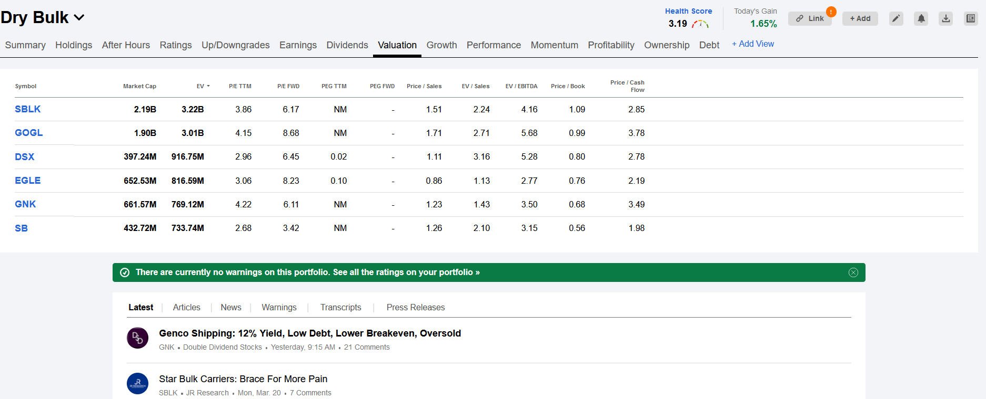This screenshot has height=399, width=986.
Task: Click the SBLK tag under Star Bulk article
Action: (x=168, y=393)
